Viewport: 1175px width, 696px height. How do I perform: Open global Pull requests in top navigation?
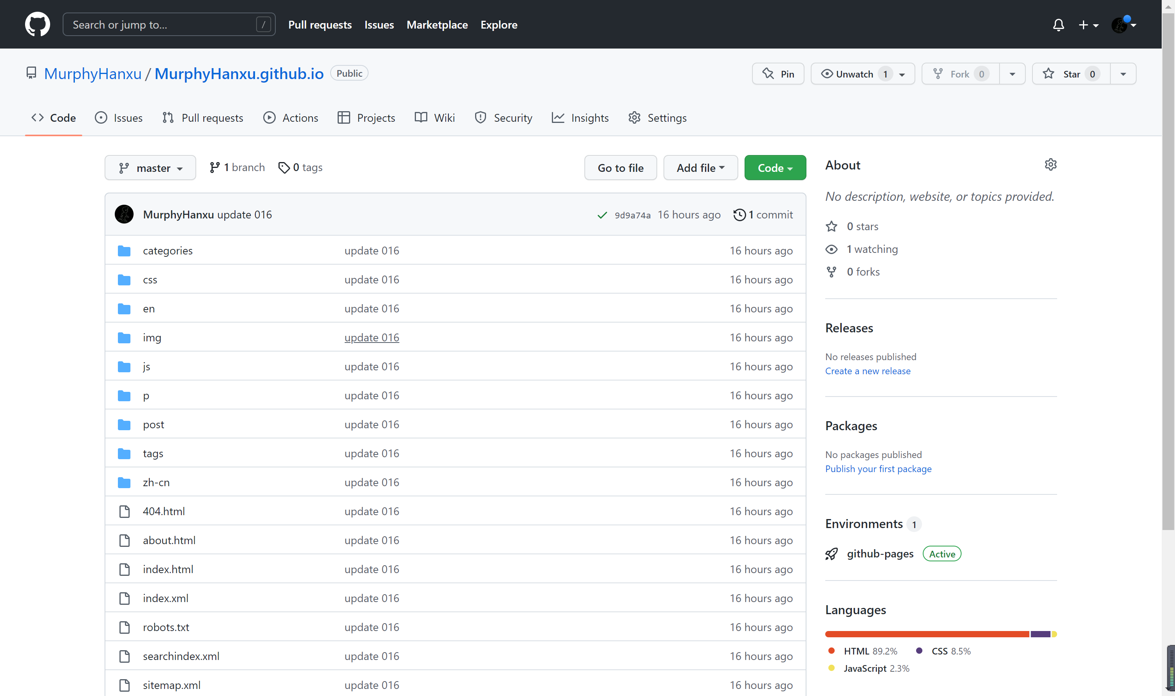point(320,25)
